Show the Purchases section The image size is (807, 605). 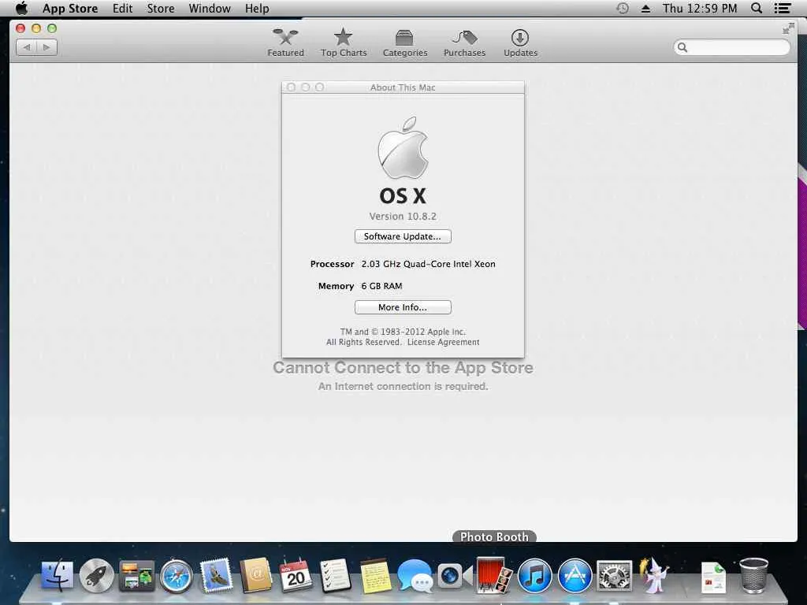(x=464, y=43)
